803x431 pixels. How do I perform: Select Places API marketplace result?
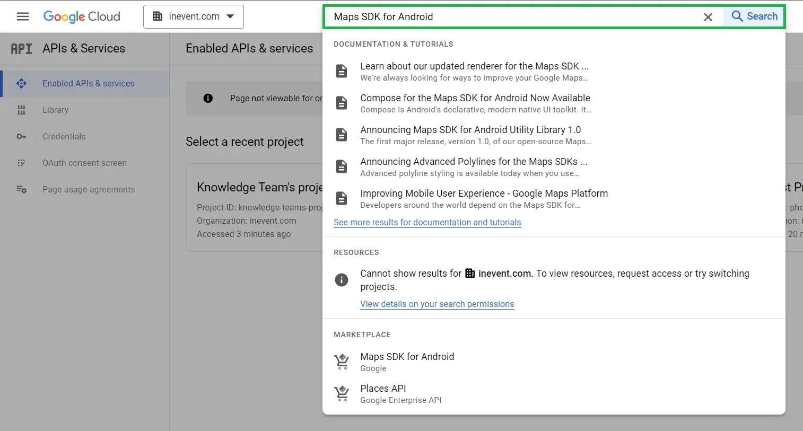[x=554, y=393]
